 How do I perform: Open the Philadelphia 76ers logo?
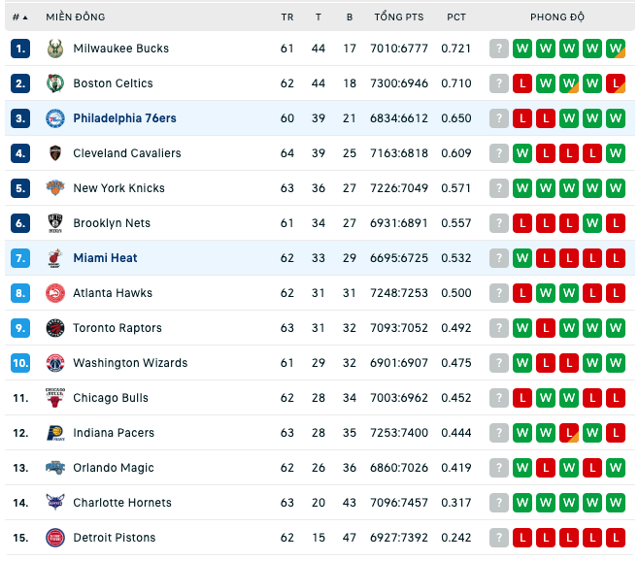tap(55, 118)
